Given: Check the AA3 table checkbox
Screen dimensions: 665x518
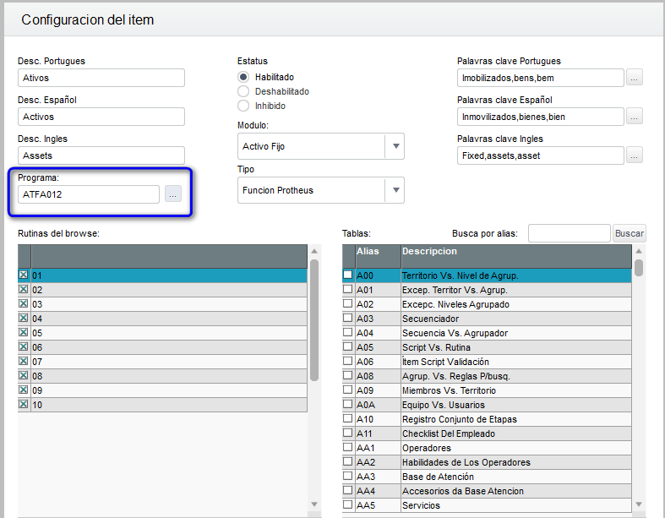Looking at the screenshot, I should pyautogui.click(x=348, y=476).
